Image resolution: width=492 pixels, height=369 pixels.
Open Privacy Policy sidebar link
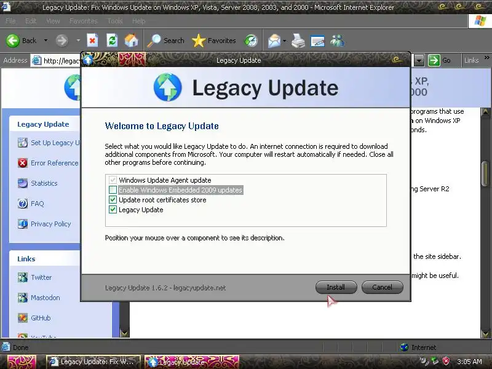[x=50, y=224]
